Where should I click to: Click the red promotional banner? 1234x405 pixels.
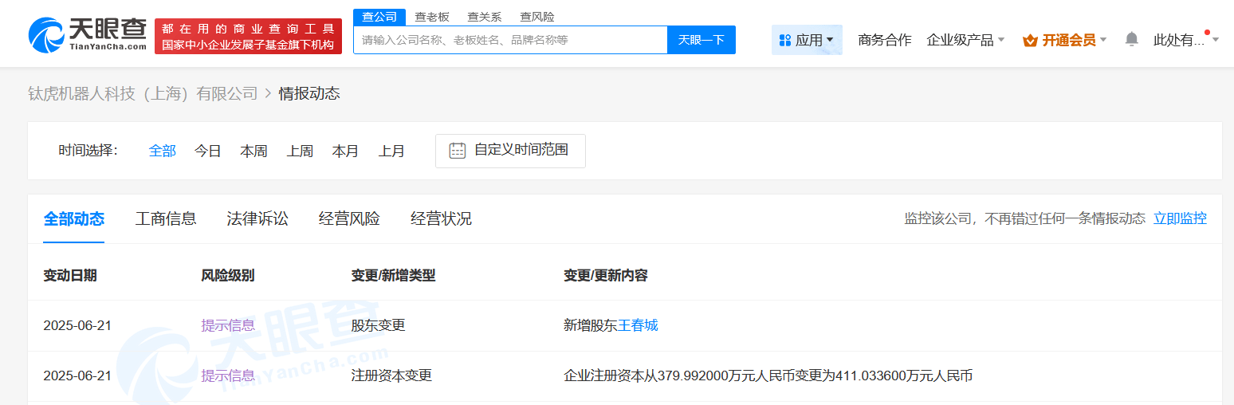pyautogui.click(x=248, y=37)
